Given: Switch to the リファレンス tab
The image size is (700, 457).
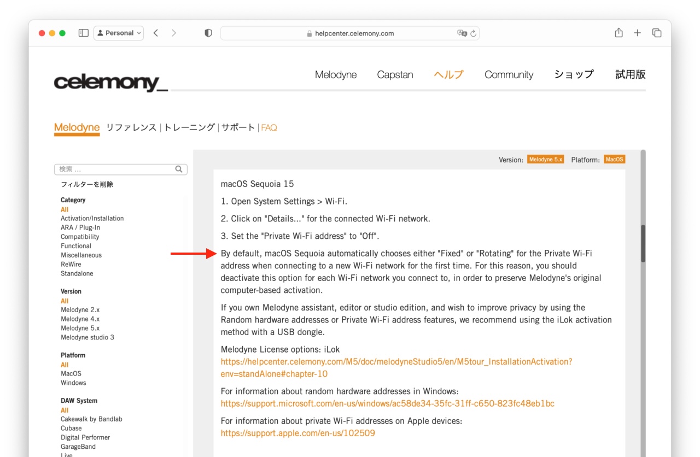Looking at the screenshot, I should tap(131, 127).
